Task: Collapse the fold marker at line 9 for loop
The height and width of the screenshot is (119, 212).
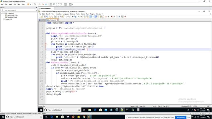Action: (46, 44)
